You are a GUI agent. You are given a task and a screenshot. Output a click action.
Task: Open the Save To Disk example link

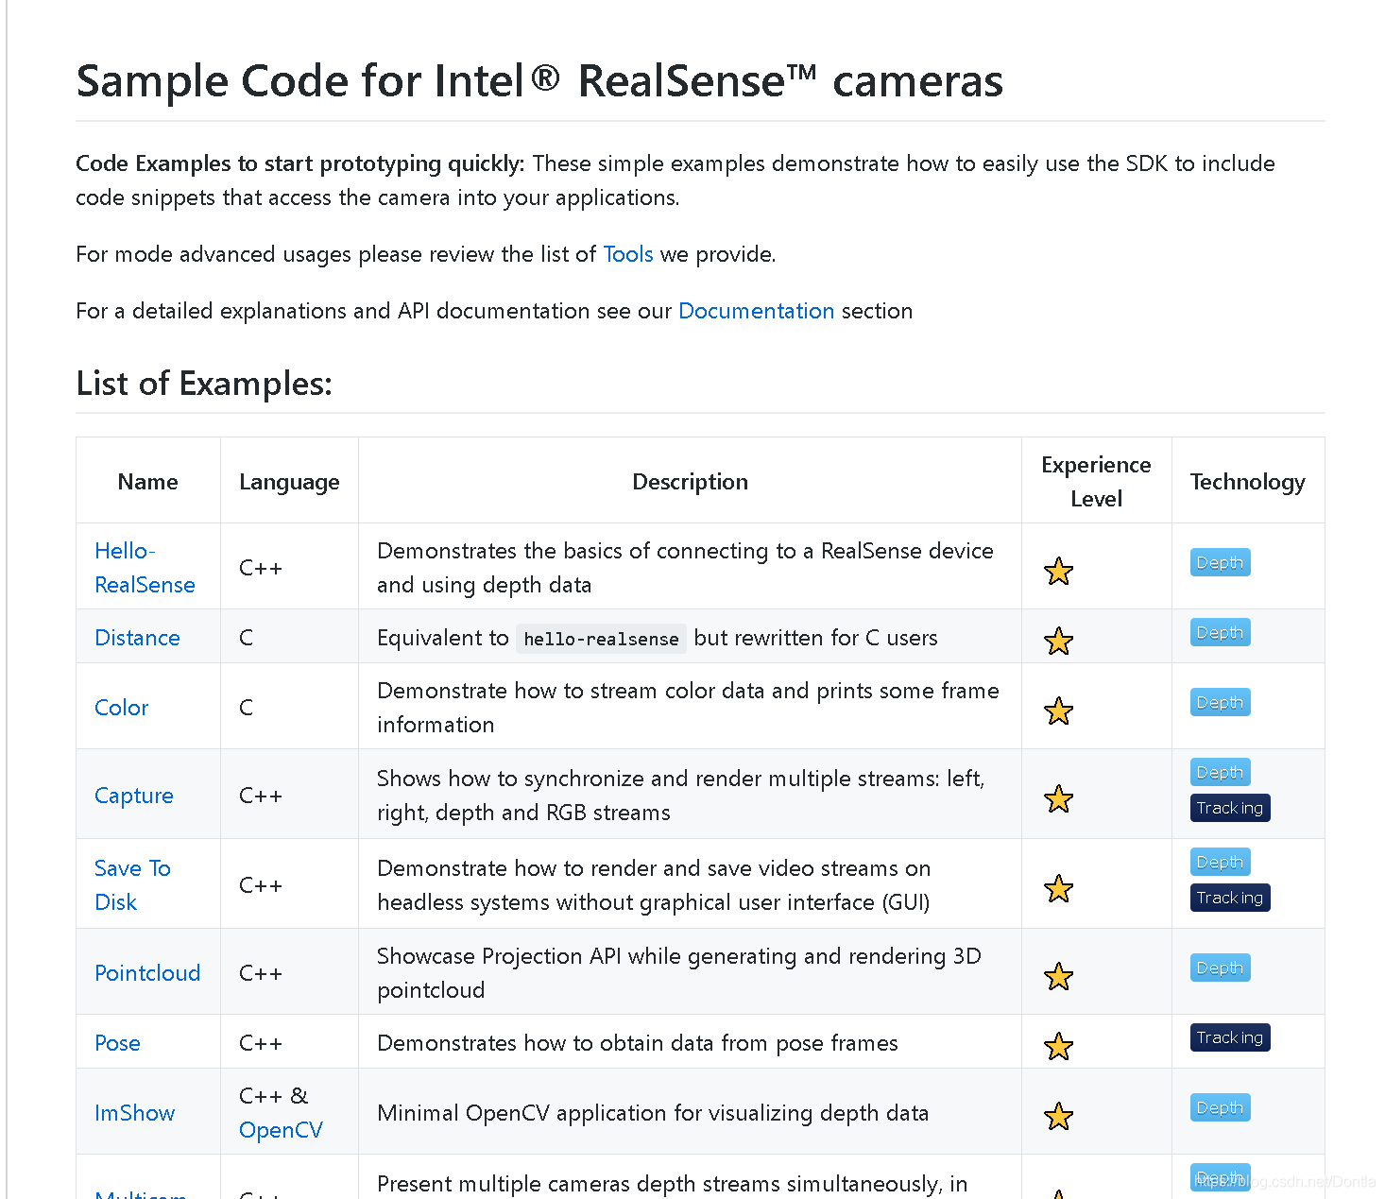pos(132,884)
